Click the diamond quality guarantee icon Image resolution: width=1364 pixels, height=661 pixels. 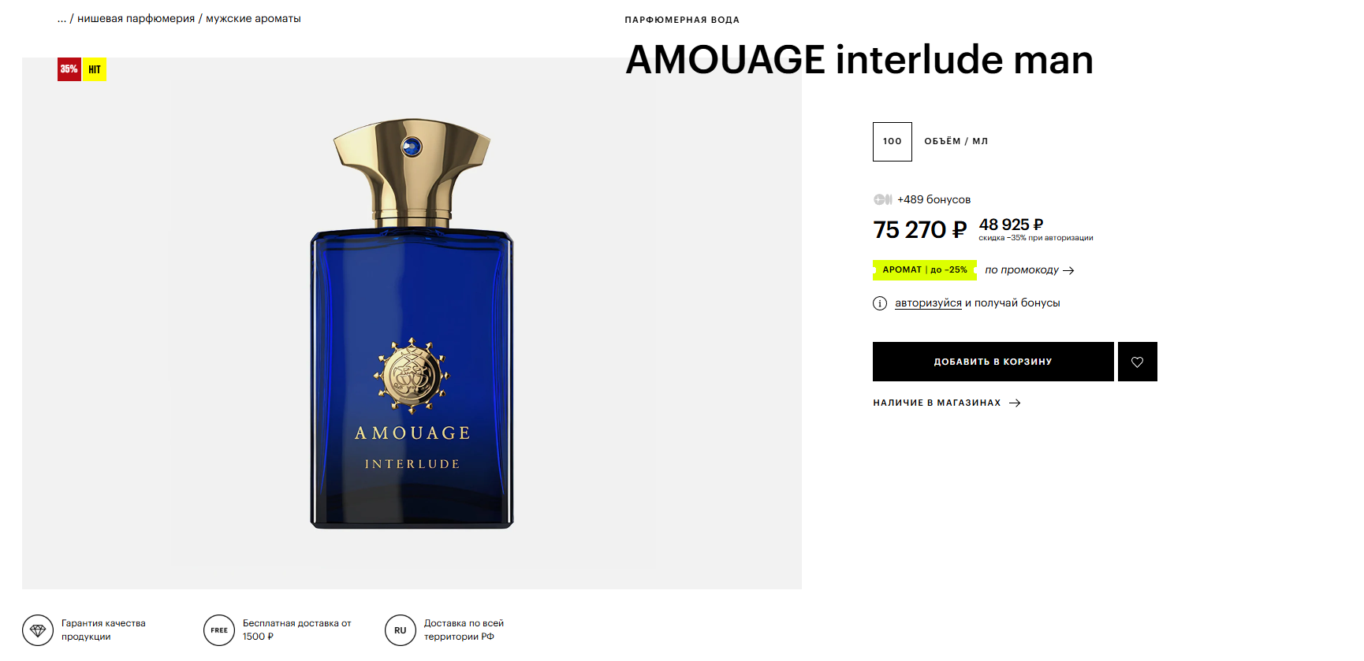point(38,630)
